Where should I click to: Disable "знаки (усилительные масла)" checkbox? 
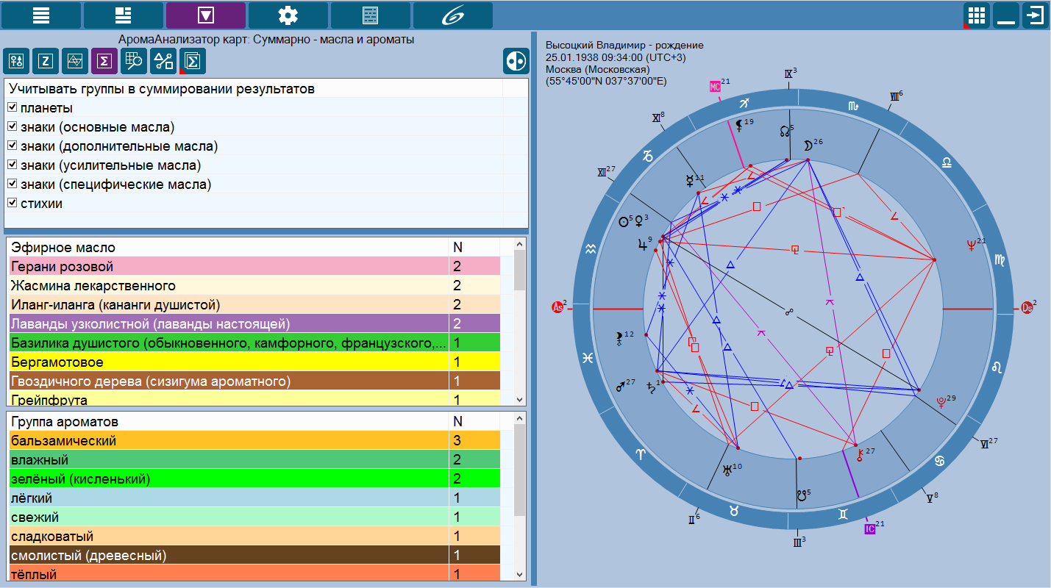tap(13, 165)
